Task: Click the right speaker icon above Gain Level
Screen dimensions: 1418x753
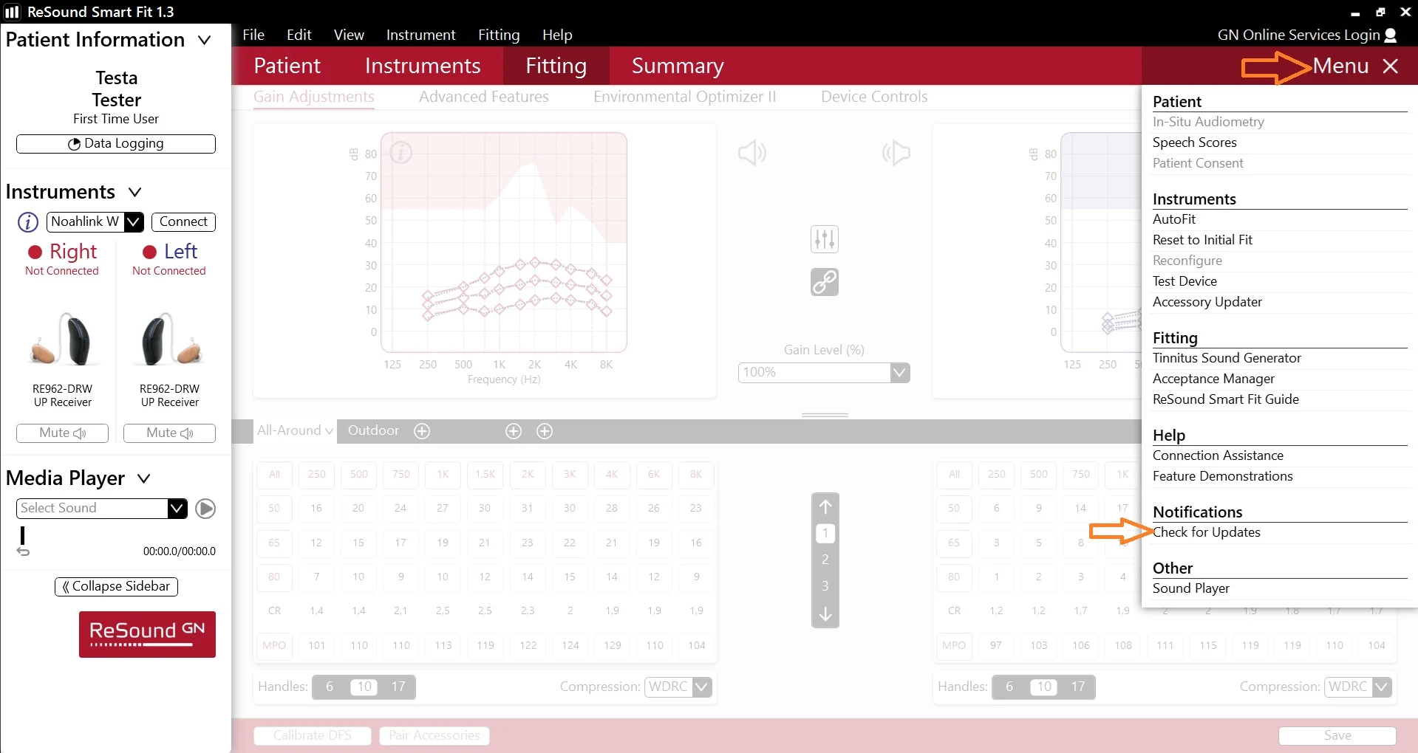Action: click(x=896, y=153)
